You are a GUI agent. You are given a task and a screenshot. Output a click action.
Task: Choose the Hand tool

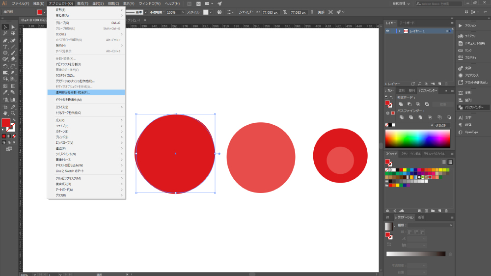5,113
